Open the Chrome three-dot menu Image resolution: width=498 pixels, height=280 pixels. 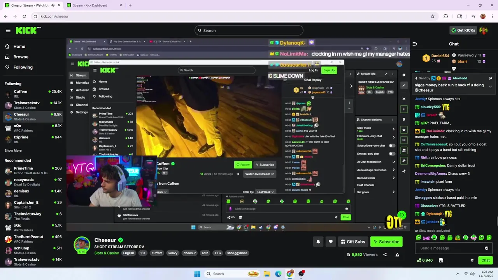492,16
